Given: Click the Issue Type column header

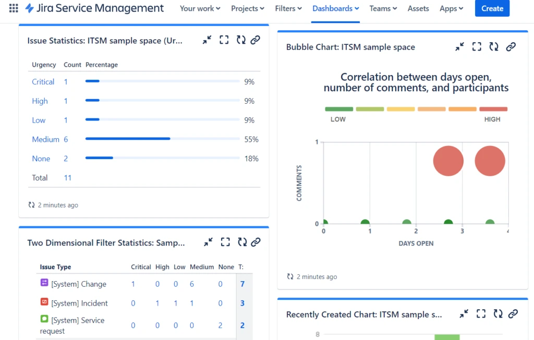Looking at the screenshot, I should pos(55,267).
